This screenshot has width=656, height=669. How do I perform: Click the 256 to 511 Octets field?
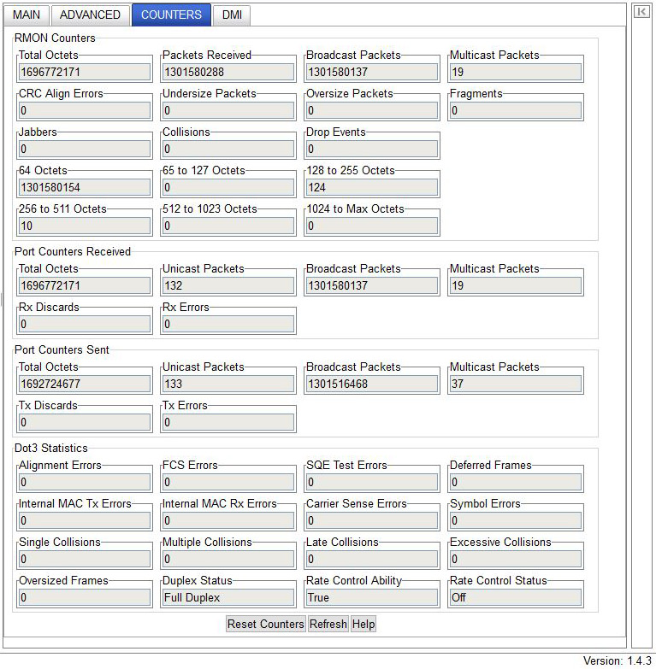85,226
